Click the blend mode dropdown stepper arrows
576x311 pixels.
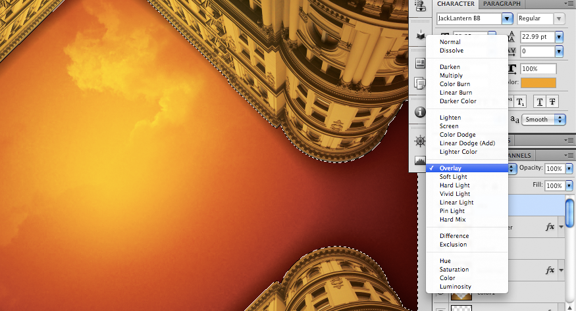tap(511, 168)
